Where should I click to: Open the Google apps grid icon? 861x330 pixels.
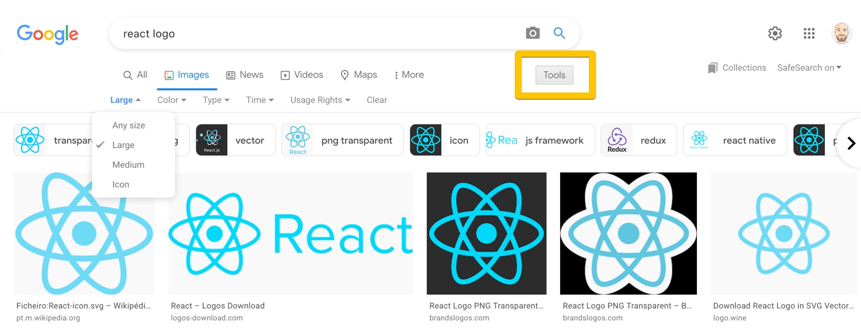(809, 34)
